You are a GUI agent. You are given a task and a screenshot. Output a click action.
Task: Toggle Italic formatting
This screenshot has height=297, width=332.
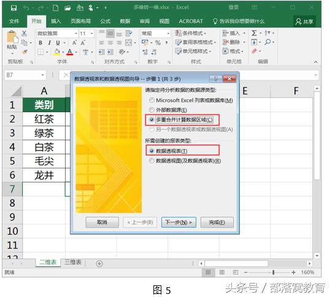tap(49, 43)
